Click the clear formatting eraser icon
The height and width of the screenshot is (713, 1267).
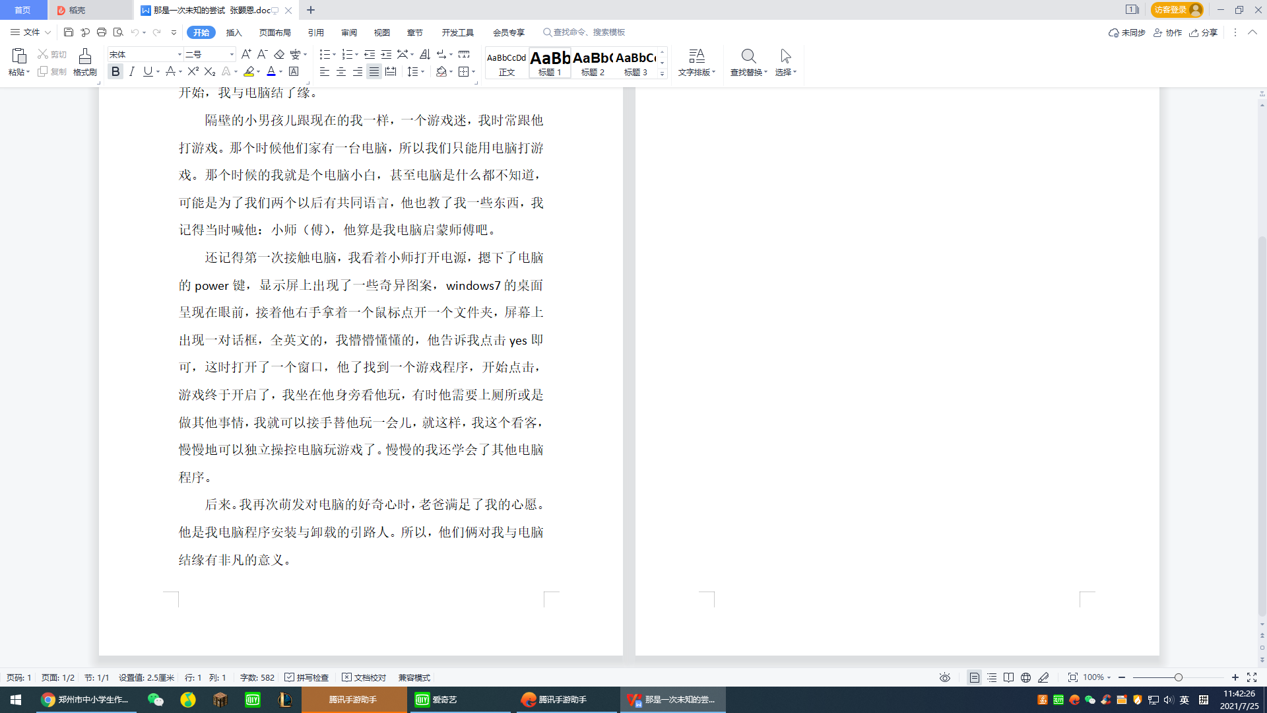pos(279,54)
